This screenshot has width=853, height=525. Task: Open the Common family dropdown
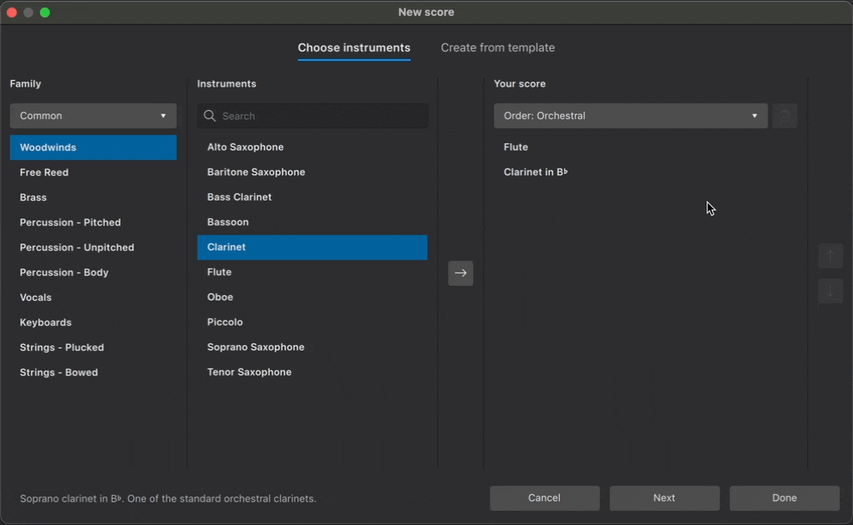93,116
